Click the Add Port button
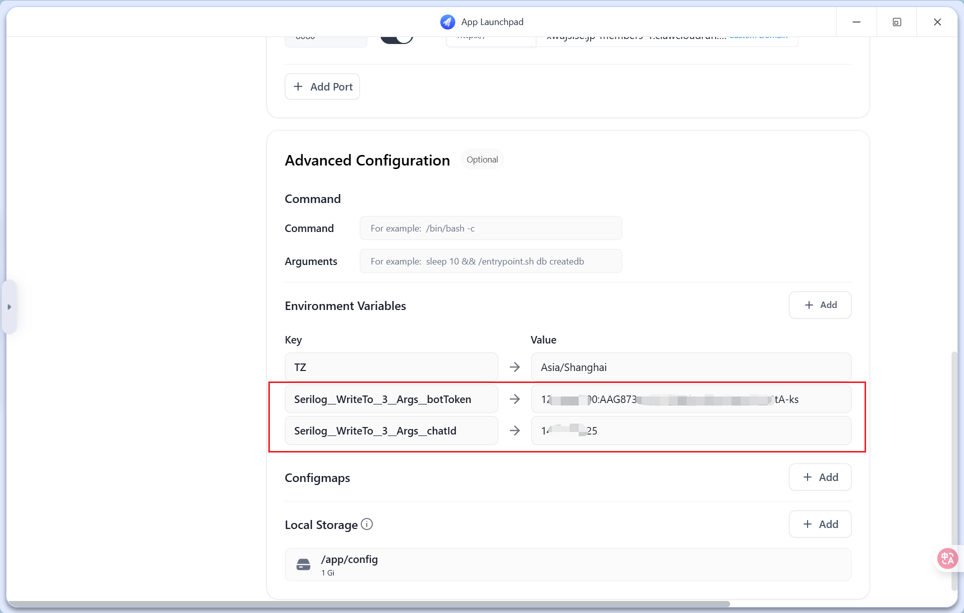Image resolution: width=964 pixels, height=613 pixels. click(322, 86)
